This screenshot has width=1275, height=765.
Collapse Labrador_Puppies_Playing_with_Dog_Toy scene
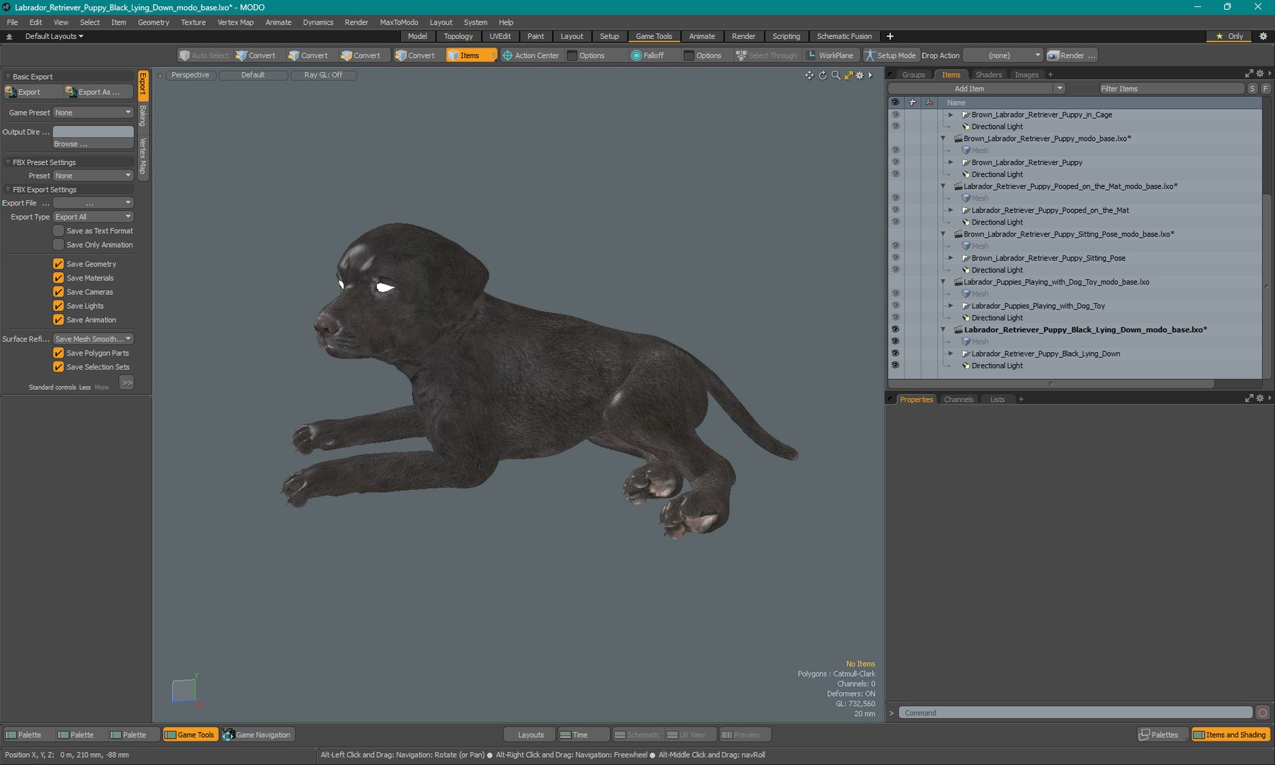click(943, 282)
